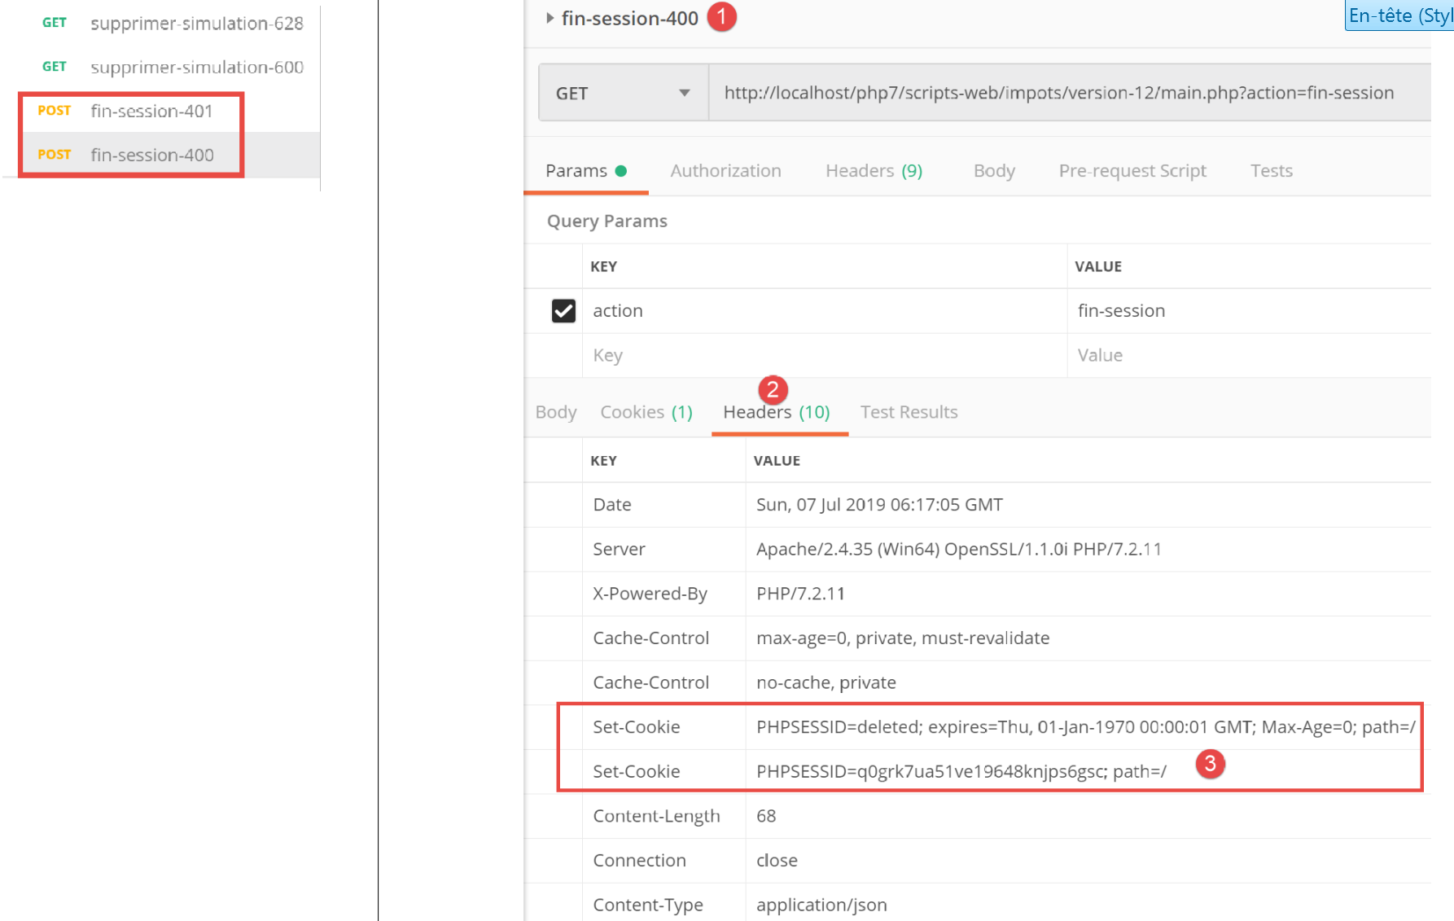
Task: Open the fin-session-401 request in sidebar
Action: pyautogui.click(x=151, y=111)
